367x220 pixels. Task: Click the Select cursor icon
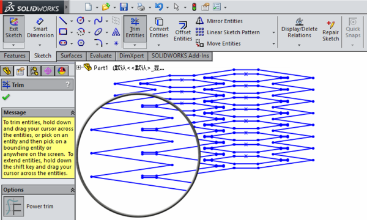tap(177, 7)
